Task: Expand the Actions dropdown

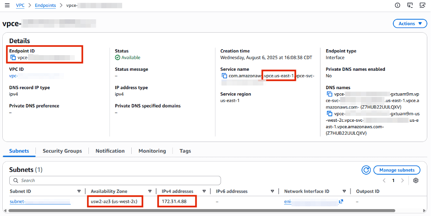Action: [x=410, y=23]
